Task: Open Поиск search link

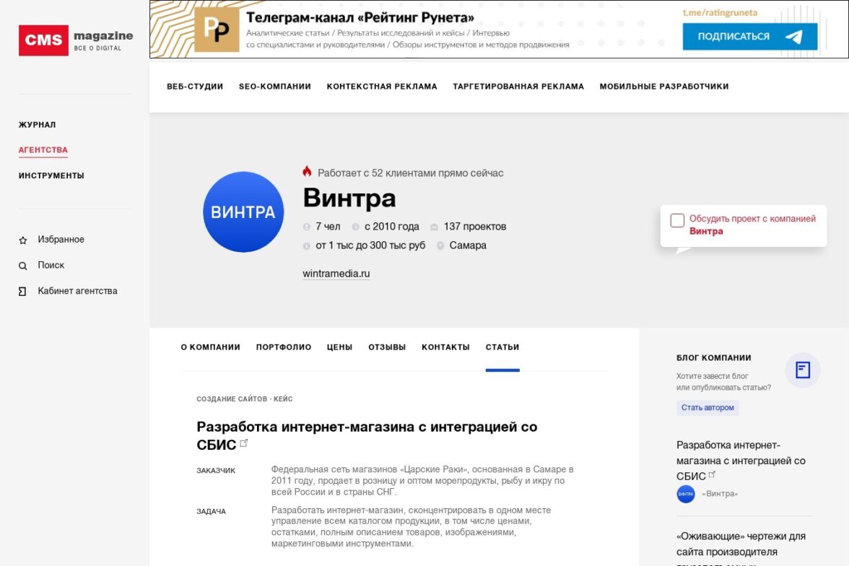Action: pos(51,265)
